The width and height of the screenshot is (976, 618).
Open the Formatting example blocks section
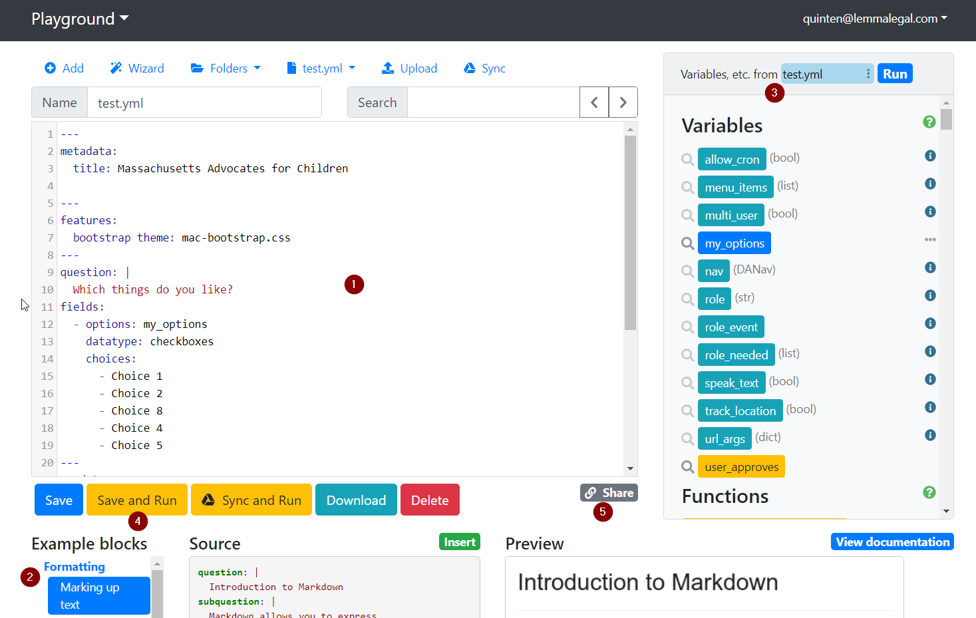click(x=75, y=567)
